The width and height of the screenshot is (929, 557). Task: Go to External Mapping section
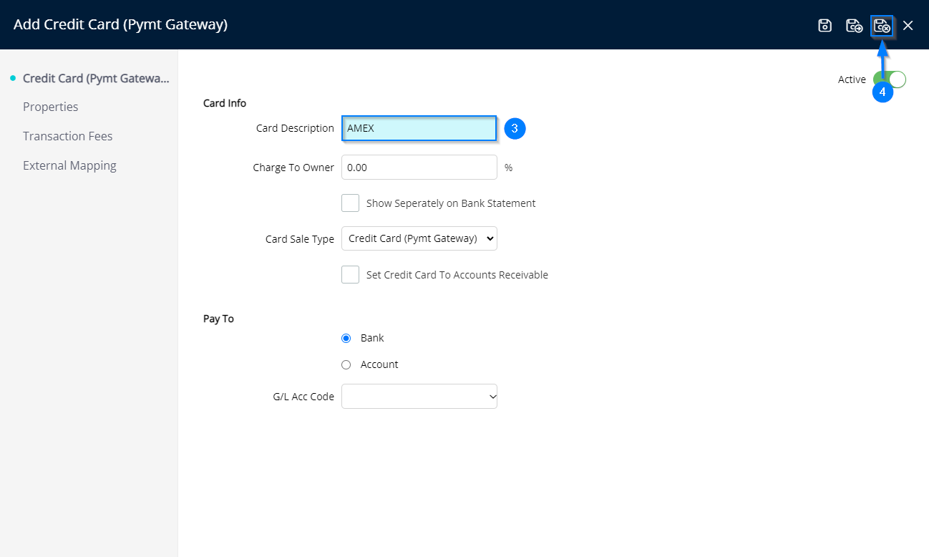point(69,165)
